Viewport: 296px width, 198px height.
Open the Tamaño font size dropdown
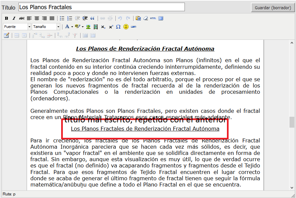tap(46, 27)
